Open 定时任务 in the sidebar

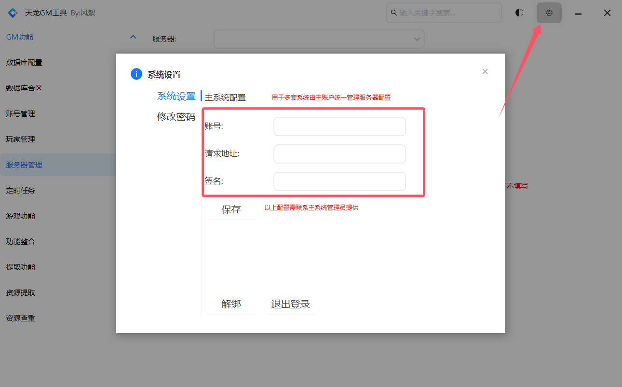(x=20, y=191)
